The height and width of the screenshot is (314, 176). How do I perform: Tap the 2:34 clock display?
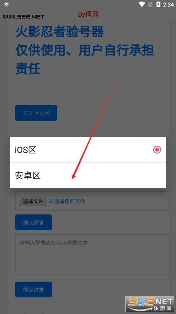[x=168, y=4]
